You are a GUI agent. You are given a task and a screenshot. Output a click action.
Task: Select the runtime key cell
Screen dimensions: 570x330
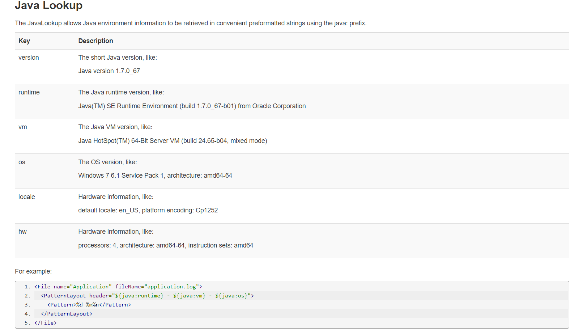(29, 92)
